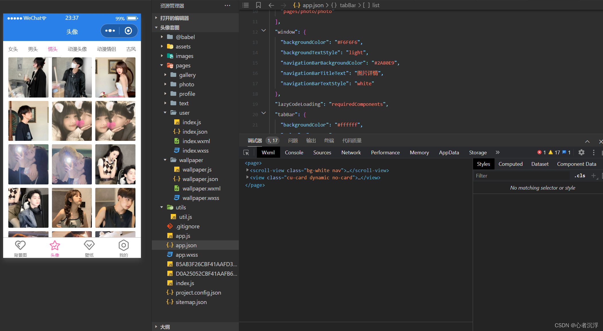
Task: Click the back navigation arrow in editor
Action: [271, 5]
